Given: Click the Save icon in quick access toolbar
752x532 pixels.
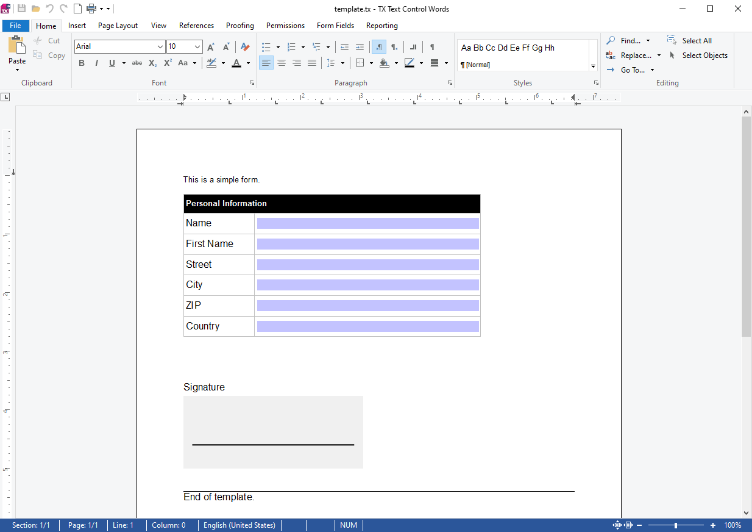Looking at the screenshot, I should pos(22,9).
